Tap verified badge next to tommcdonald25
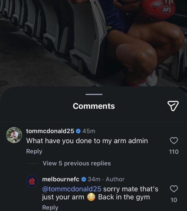187x211 pixels. (x=78, y=131)
